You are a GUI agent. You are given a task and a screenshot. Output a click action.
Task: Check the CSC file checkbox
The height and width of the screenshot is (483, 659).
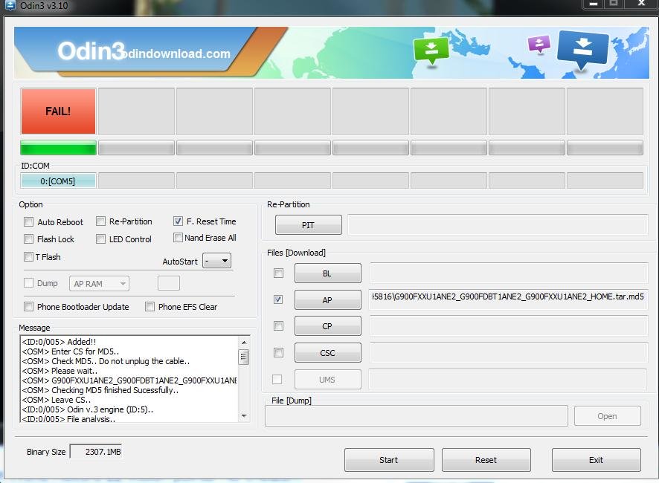(x=278, y=353)
